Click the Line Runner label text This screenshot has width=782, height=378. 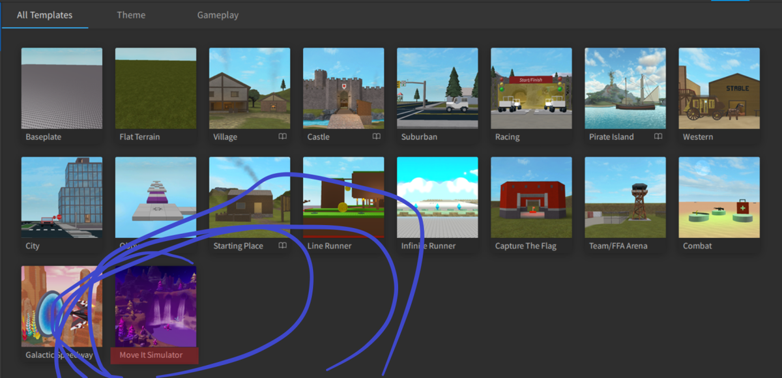coord(329,246)
